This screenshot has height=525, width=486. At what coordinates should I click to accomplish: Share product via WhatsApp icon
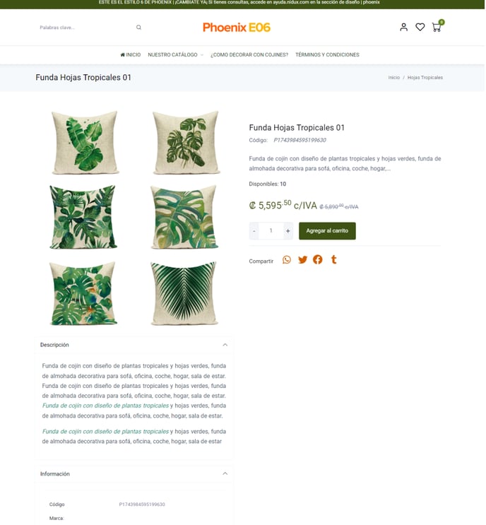pos(287,260)
